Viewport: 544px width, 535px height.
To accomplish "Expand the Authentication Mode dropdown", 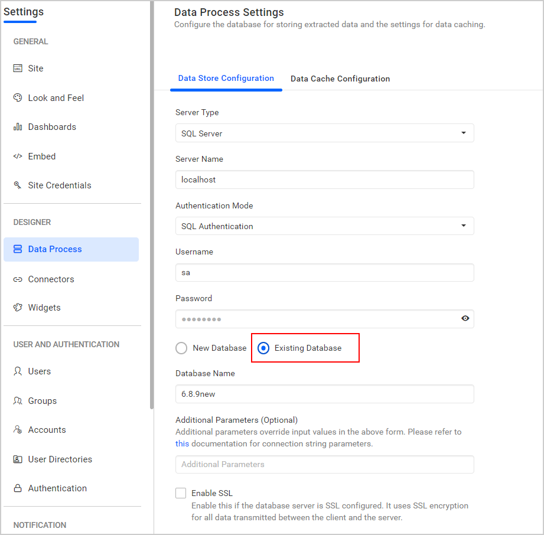I will click(324, 226).
